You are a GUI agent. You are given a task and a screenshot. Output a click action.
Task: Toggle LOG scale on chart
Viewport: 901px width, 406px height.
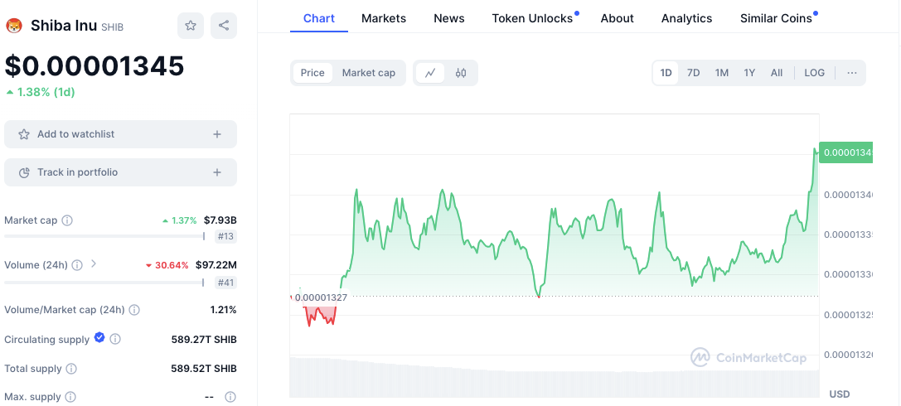(x=814, y=73)
